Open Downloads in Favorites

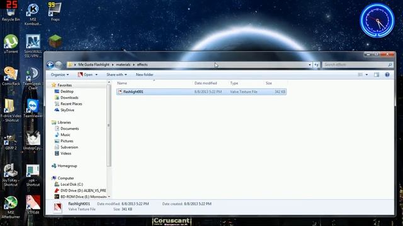pos(69,98)
